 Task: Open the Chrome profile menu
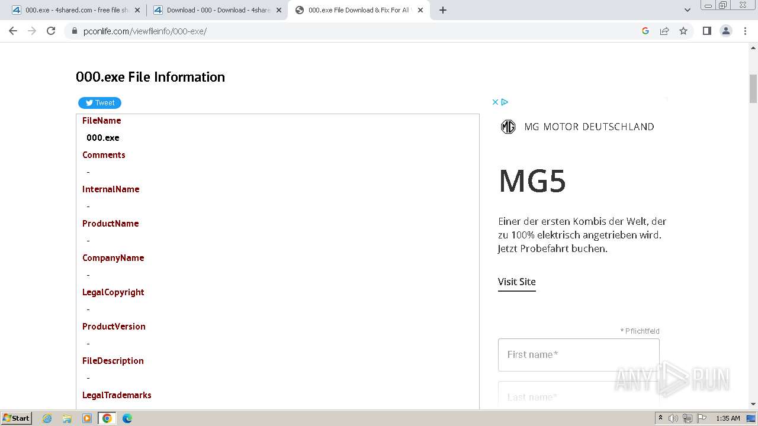pos(726,31)
